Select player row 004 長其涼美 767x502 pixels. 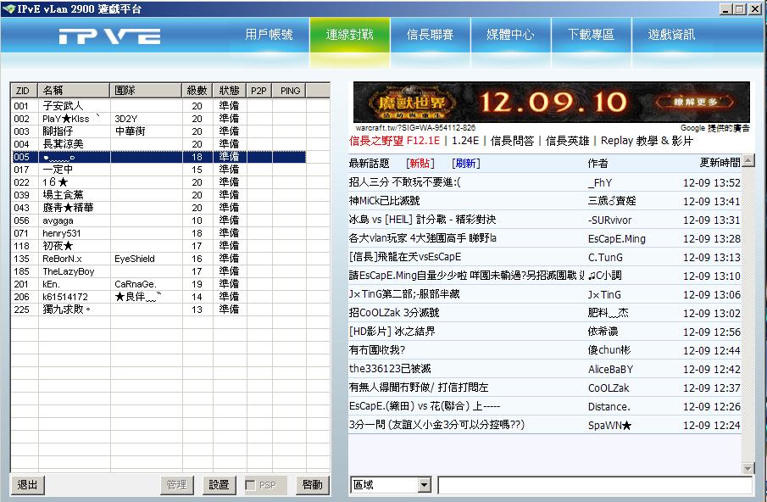158,144
